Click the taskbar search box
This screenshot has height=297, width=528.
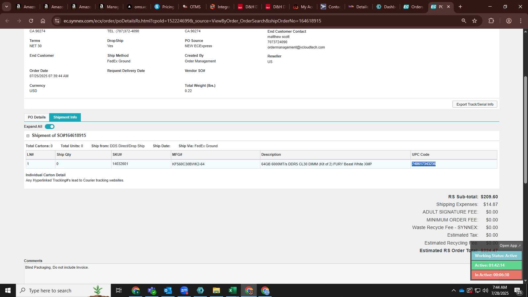pyautogui.click(x=63, y=290)
